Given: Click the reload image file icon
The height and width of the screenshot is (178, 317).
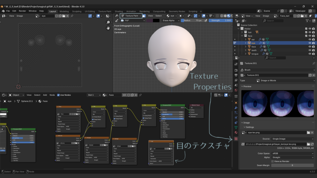Looking at the screenshot, I should tap(313, 144).
